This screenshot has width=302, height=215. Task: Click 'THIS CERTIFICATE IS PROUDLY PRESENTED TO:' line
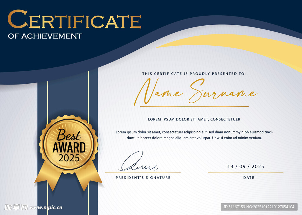[x=194, y=74]
